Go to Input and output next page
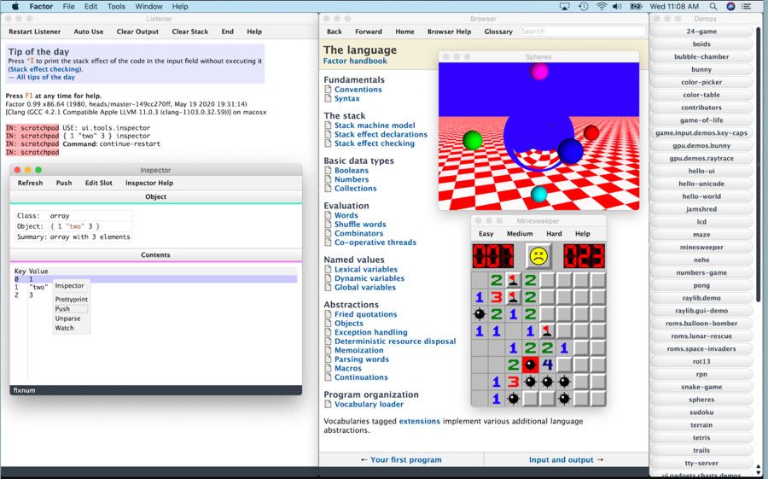This screenshot has width=768, height=479. (566, 460)
